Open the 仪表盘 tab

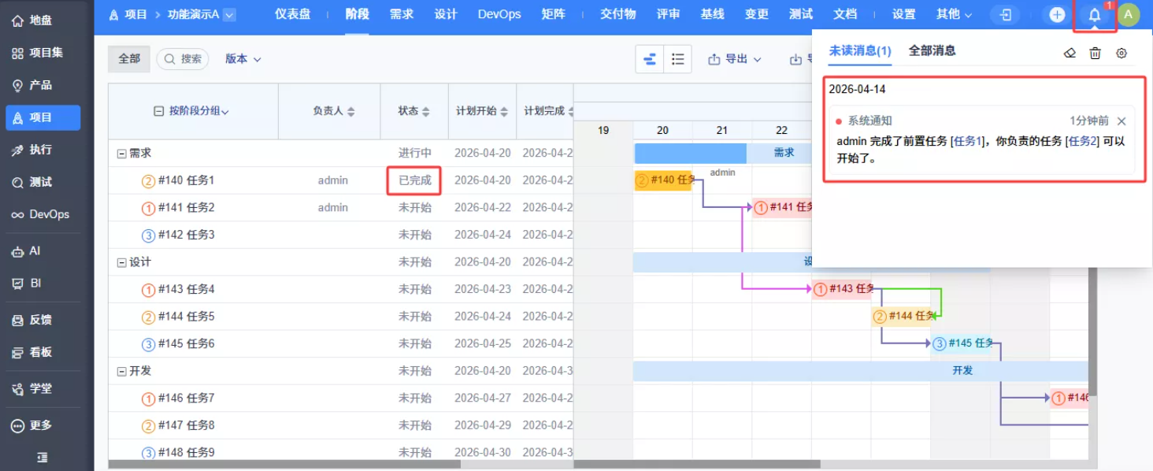292,14
